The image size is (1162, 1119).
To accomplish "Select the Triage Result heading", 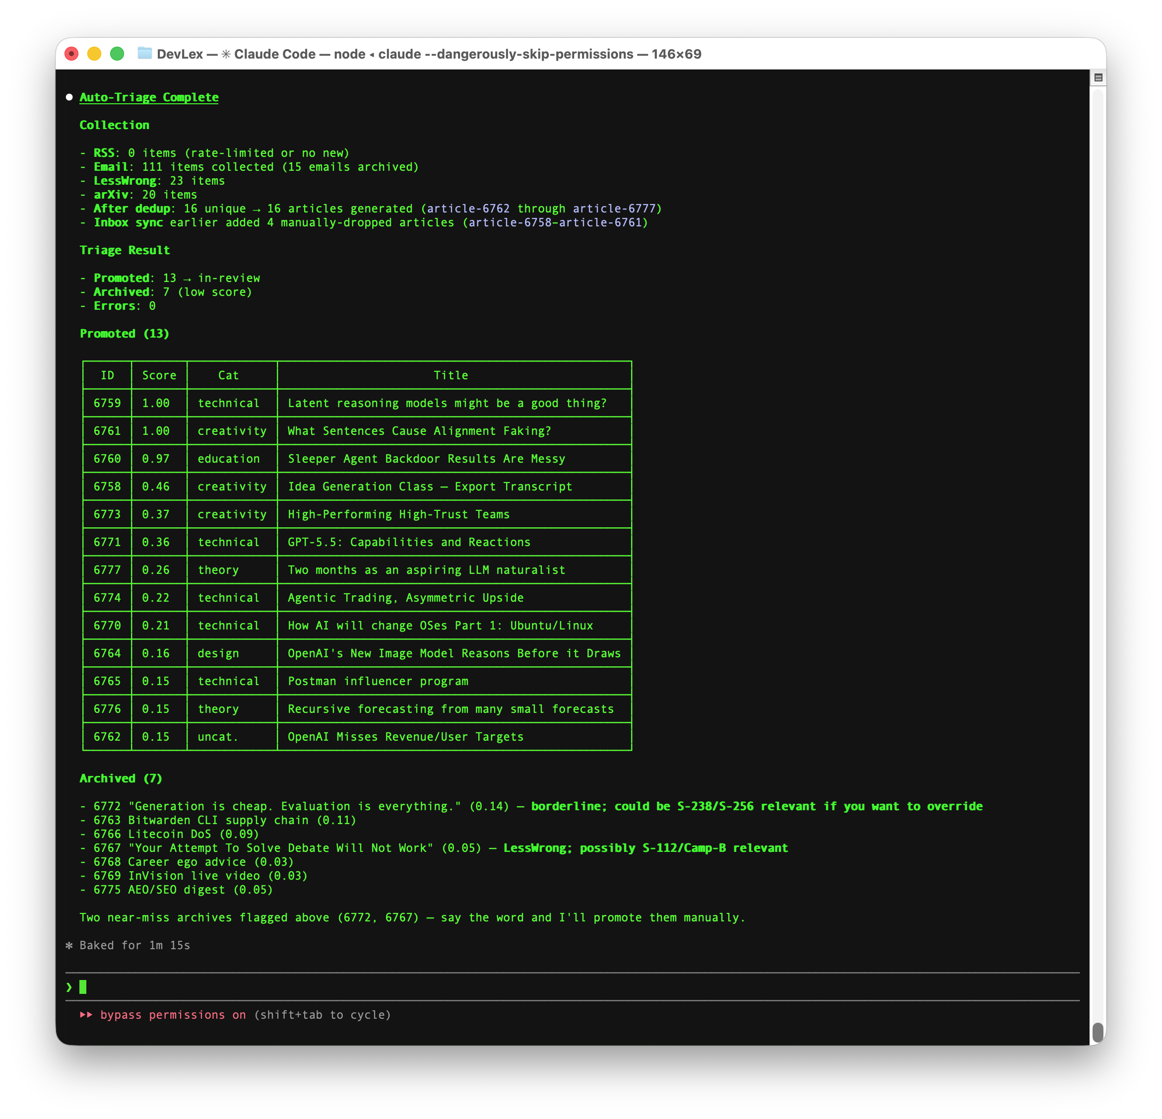I will [x=125, y=250].
